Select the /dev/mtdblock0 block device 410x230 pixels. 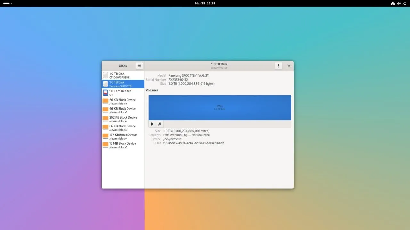123,102
